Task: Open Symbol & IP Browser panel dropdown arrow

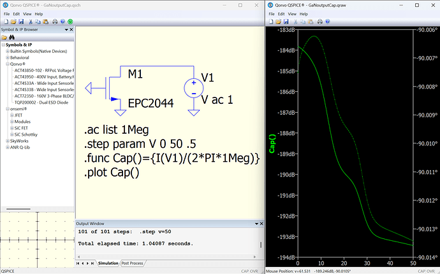Action: coord(66,30)
